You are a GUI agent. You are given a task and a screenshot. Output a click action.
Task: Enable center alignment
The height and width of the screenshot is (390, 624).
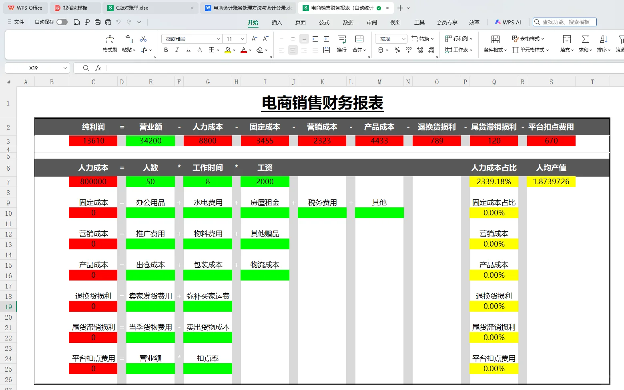[x=293, y=50]
